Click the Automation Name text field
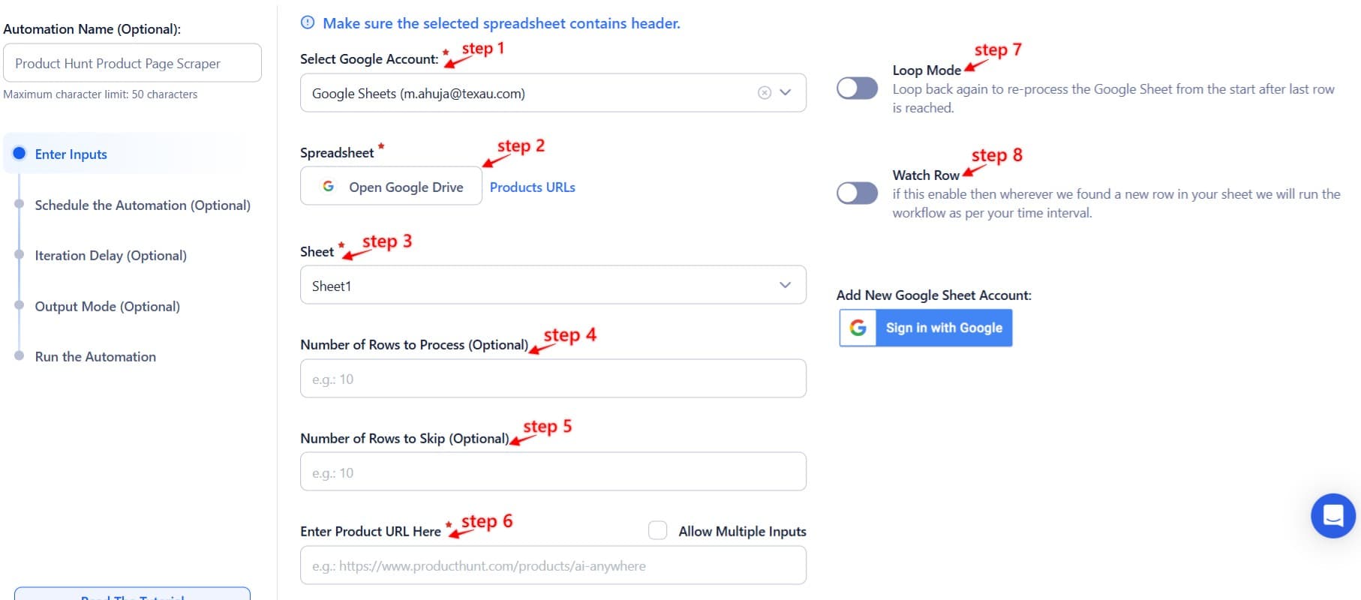Viewport: 1361px width, 600px height. click(x=132, y=63)
